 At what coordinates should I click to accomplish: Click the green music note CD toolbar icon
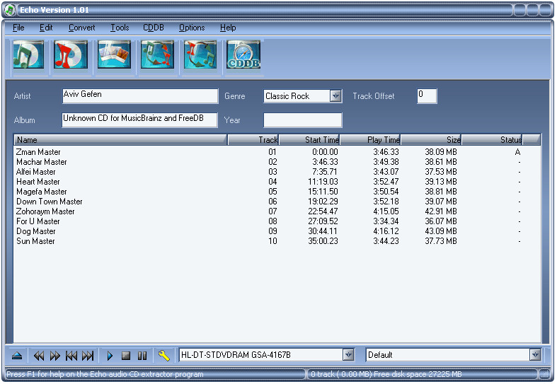29,54
